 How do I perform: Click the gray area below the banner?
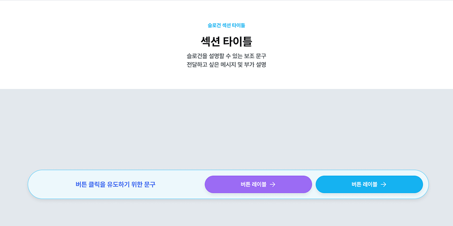(x=226, y=214)
